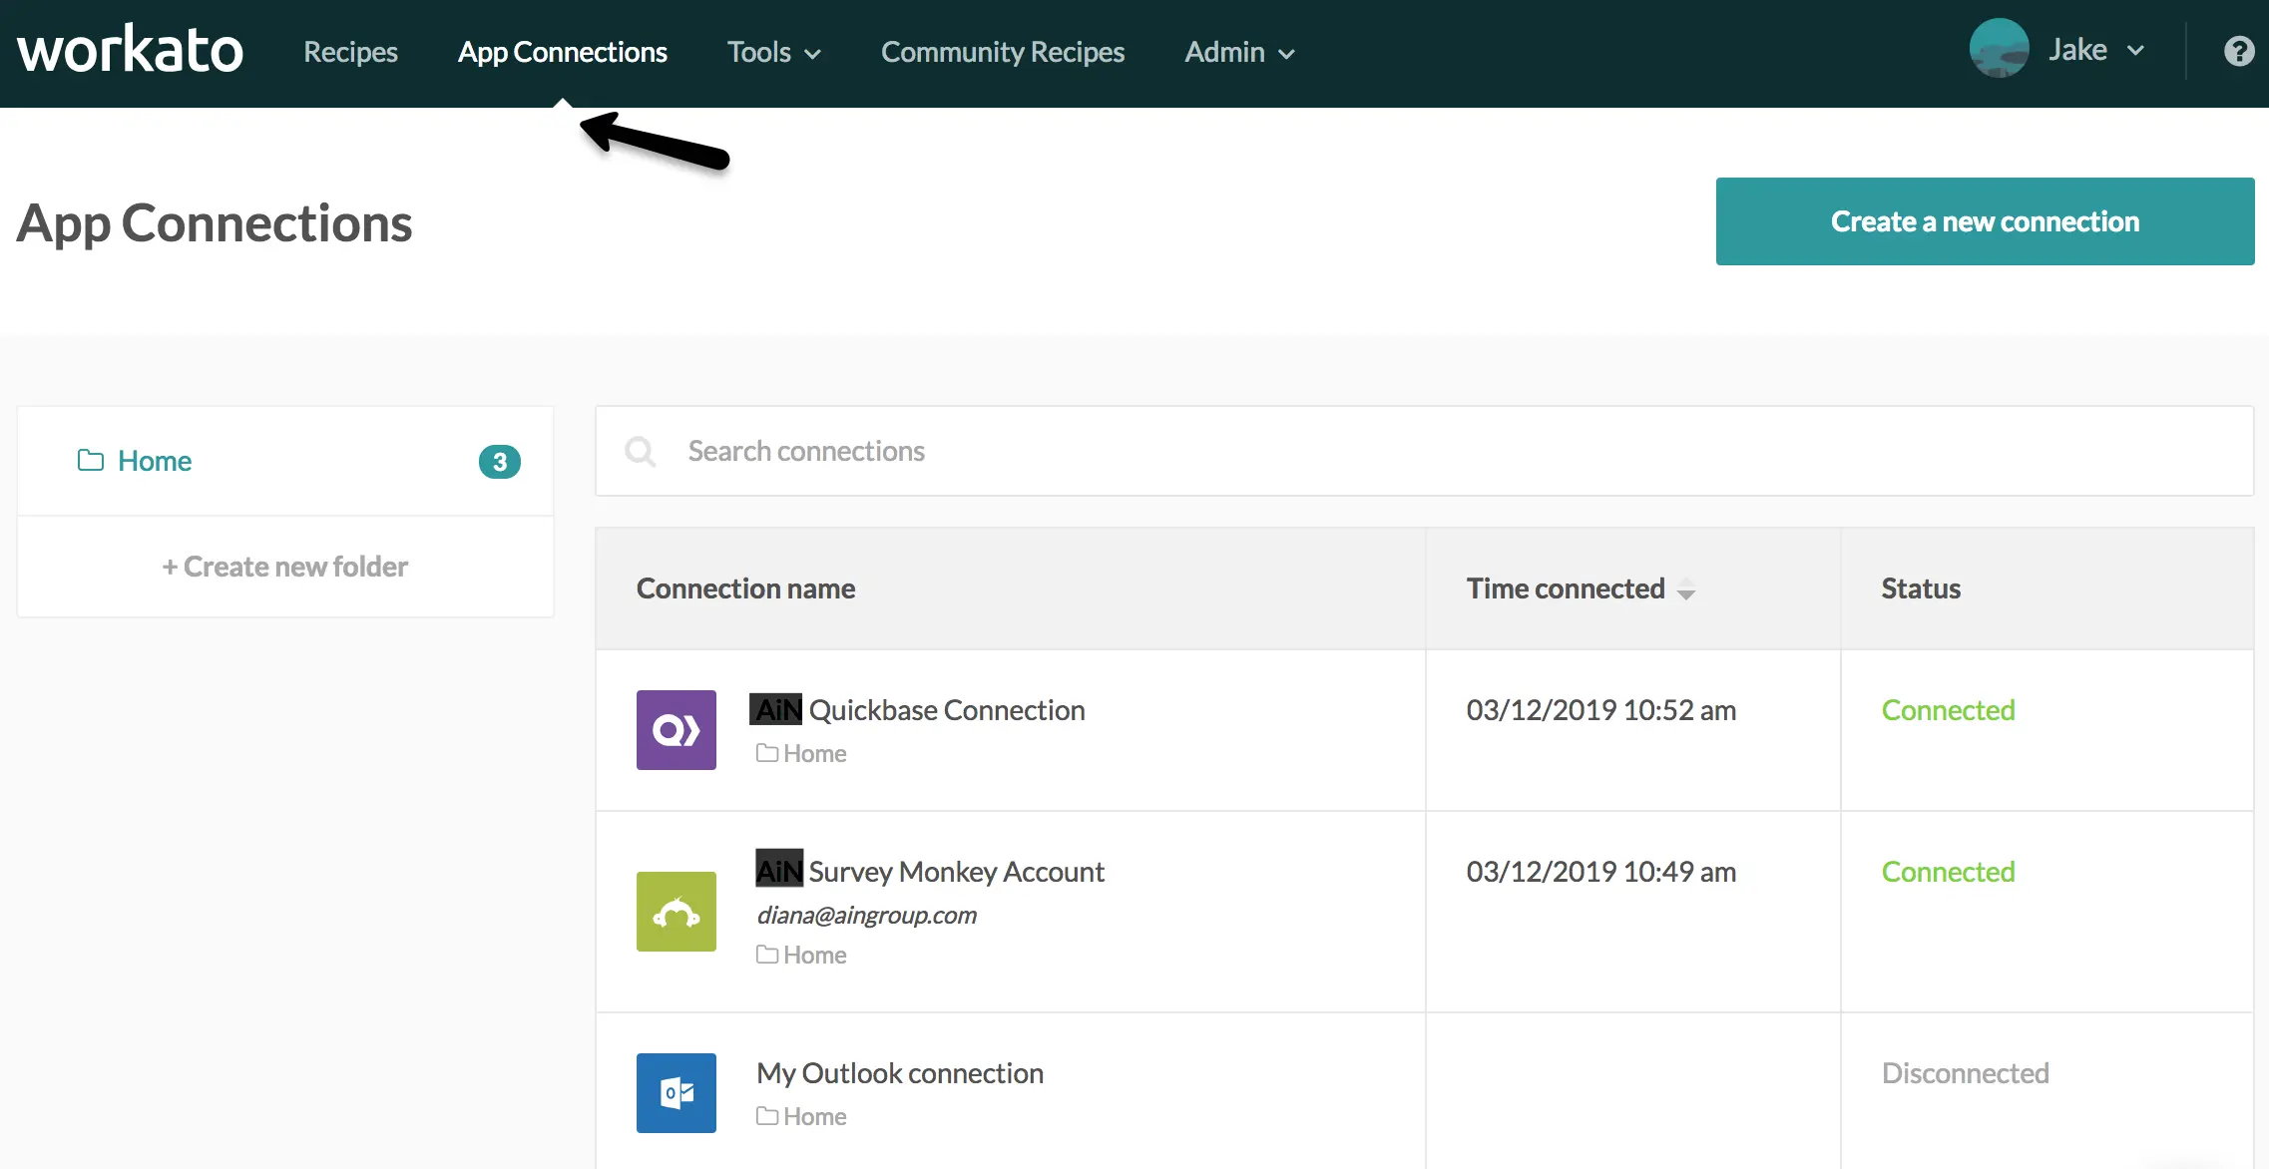This screenshot has height=1169, width=2269.
Task: Click Create new folder
Action: [x=285, y=567]
